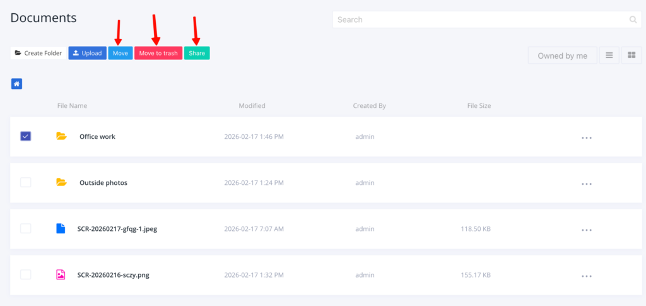
Task: Switch to list view layout
Action: tap(609, 56)
